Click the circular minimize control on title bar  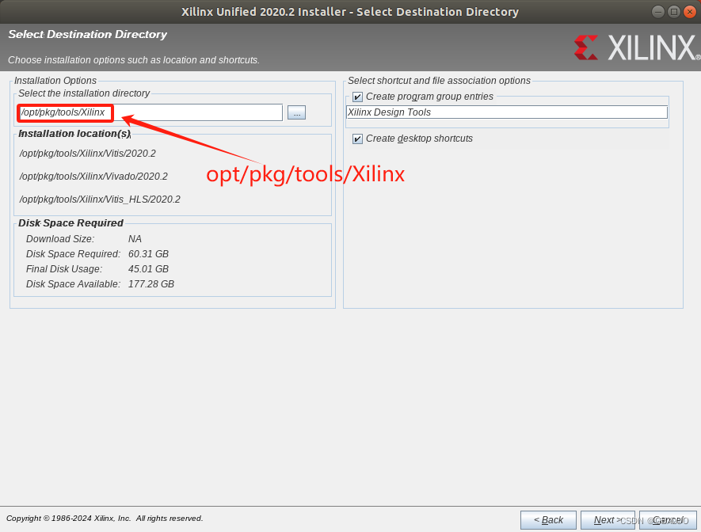click(657, 11)
